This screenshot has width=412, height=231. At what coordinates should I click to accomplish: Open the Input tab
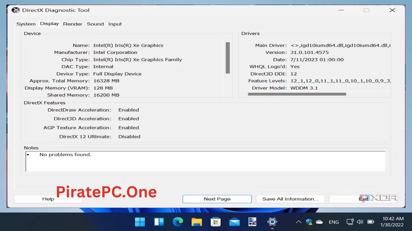click(115, 24)
